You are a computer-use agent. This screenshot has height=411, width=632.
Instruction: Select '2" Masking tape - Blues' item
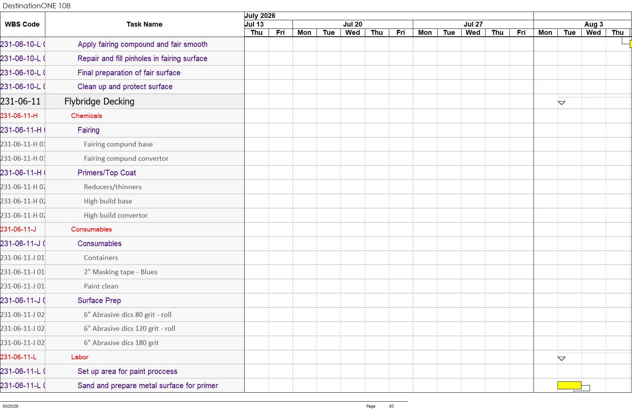(120, 272)
